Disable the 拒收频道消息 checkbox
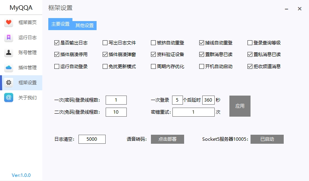Viewport: 309px width, 181px height. (x=250, y=67)
